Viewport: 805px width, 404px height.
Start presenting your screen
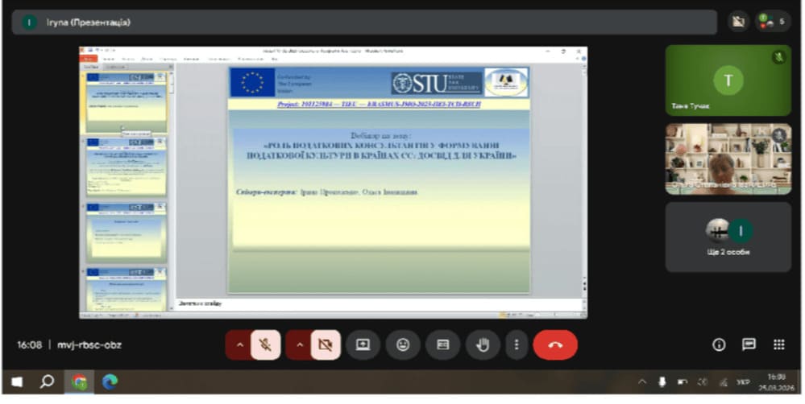pyautogui.click(x=363, y=344)
